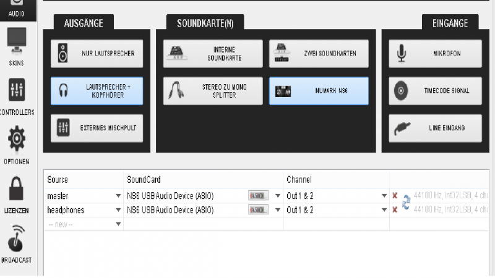Viewport: 495px width, 278px height.
Task: Open master source dropdown
Action: [118, 196]
